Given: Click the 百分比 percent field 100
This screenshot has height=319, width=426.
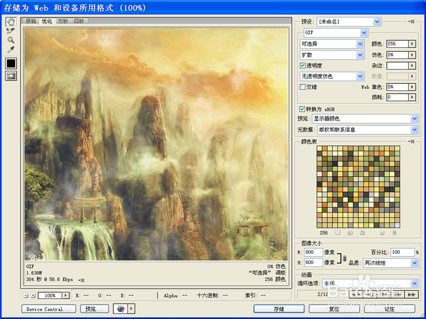Looking at the screenshot, I should coord(403,252).
